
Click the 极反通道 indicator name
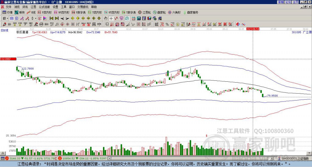[x=22, y=32]
